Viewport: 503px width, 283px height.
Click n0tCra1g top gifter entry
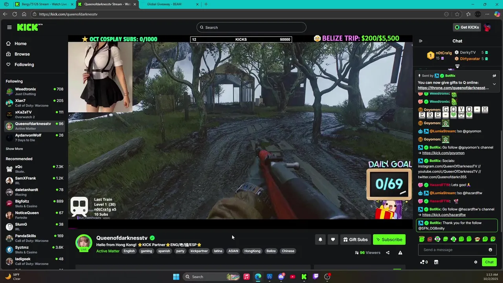440,55
